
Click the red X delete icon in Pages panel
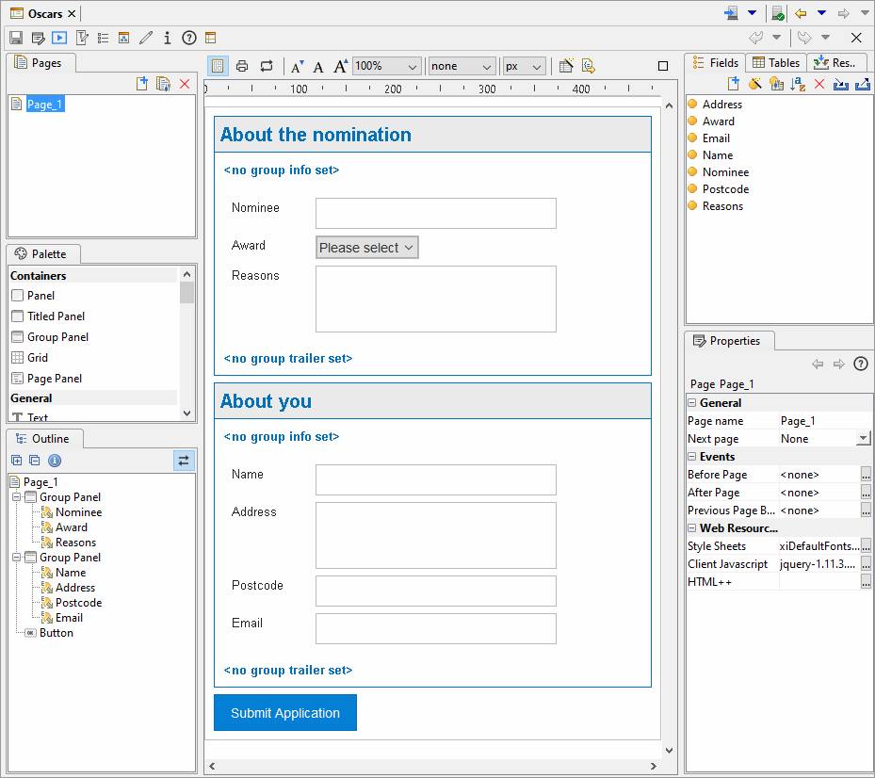(x=185, y=84)
